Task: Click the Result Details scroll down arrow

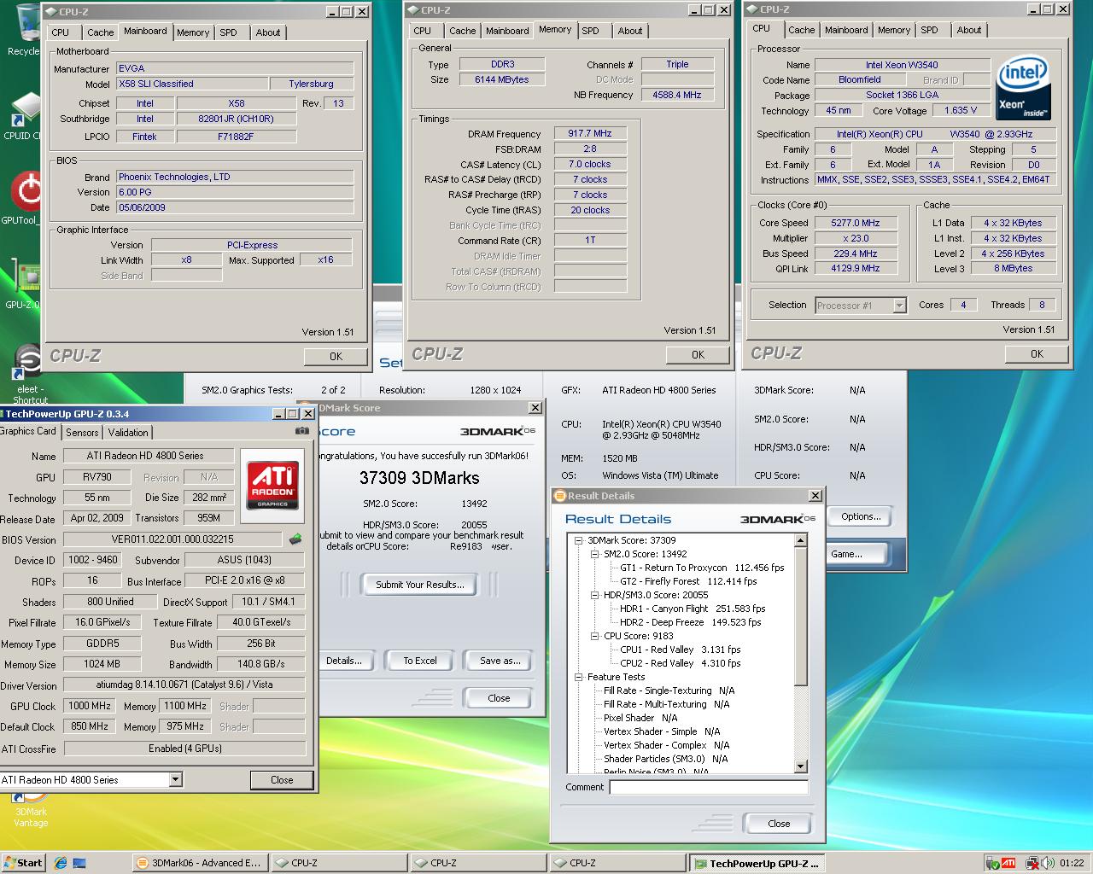Action: [801, 766]
